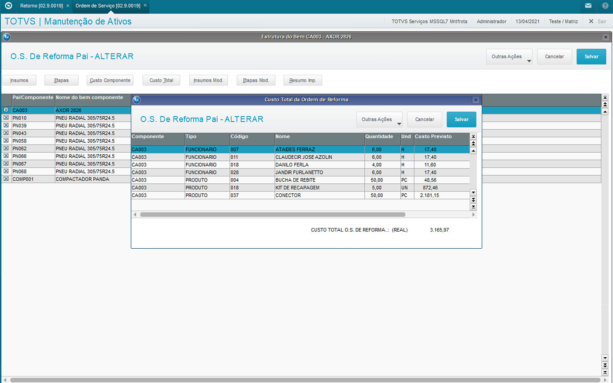Click the help question mark icon
Screen dimensions: 613x383
[605, 6]
